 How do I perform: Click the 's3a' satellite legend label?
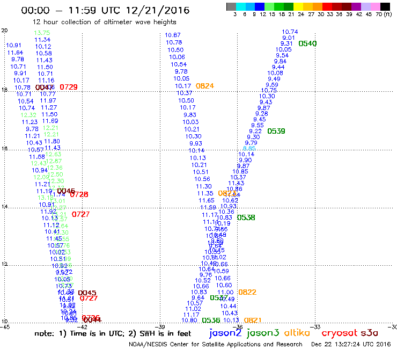click(370, 333)
